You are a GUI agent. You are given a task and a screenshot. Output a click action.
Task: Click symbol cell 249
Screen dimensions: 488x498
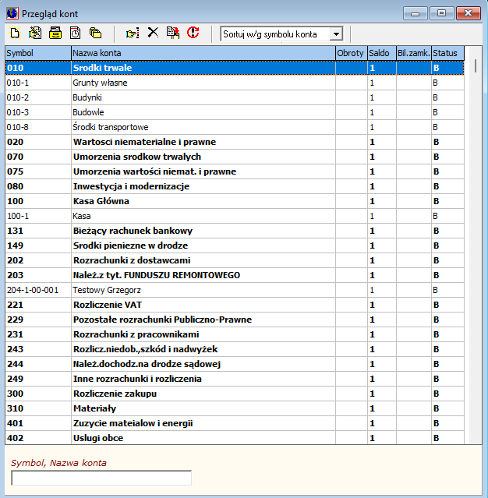[x=38, y=379]
